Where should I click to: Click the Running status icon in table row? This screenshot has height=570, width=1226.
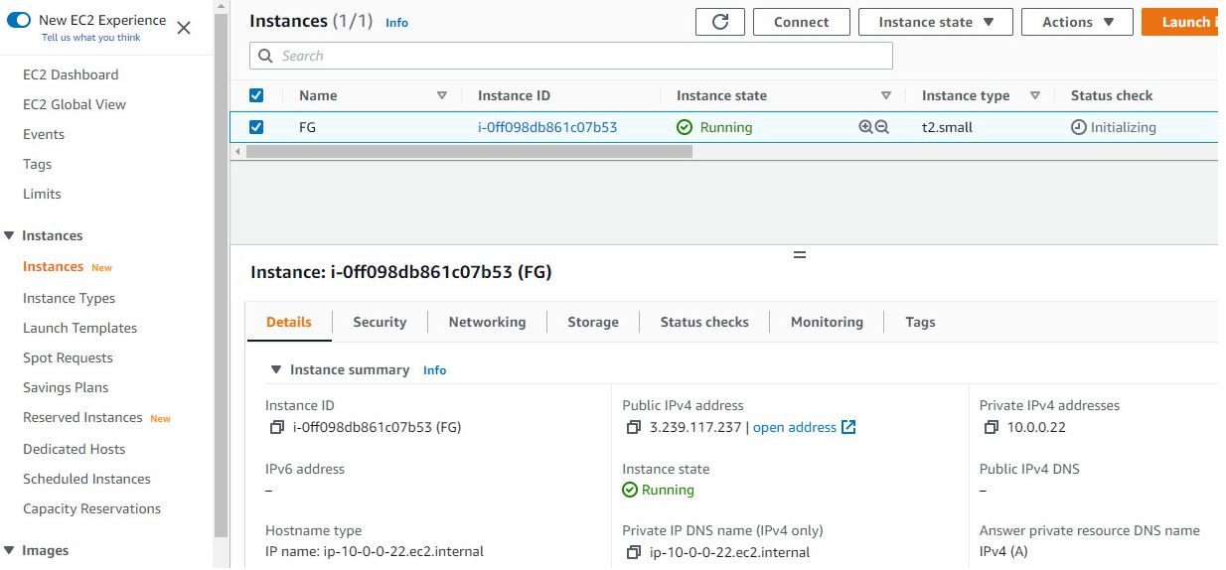click(685, 127)
